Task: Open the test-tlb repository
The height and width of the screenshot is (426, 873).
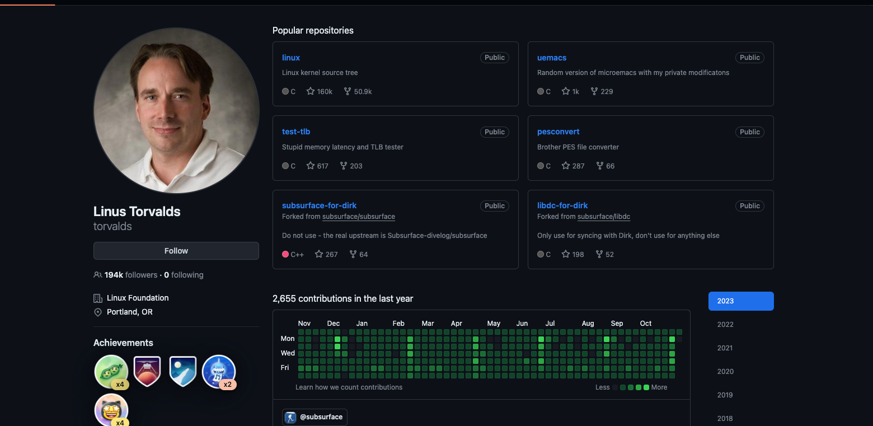Action: point(296,132)
